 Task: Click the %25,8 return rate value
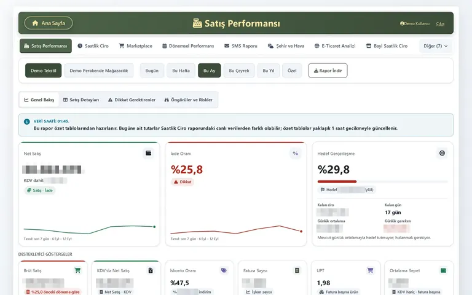187,170
